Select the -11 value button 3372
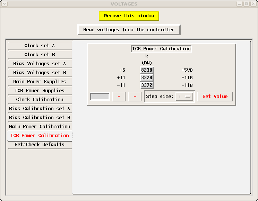This screenshot has height=201, width=258. [x=147, y=85]
